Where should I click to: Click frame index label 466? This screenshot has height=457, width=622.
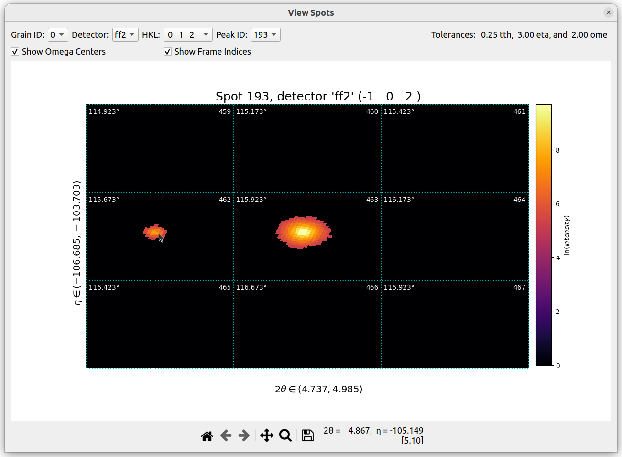pos(372,287)
